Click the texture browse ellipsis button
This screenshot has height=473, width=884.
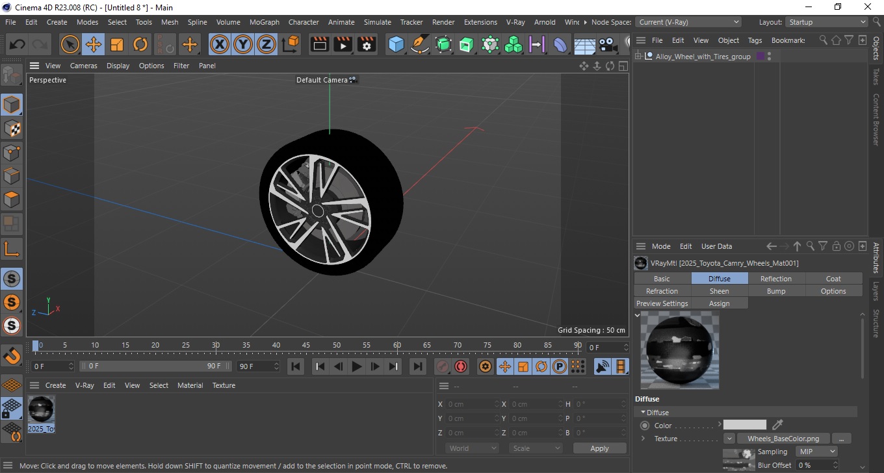pyautogui.click(x=841, y=439)
